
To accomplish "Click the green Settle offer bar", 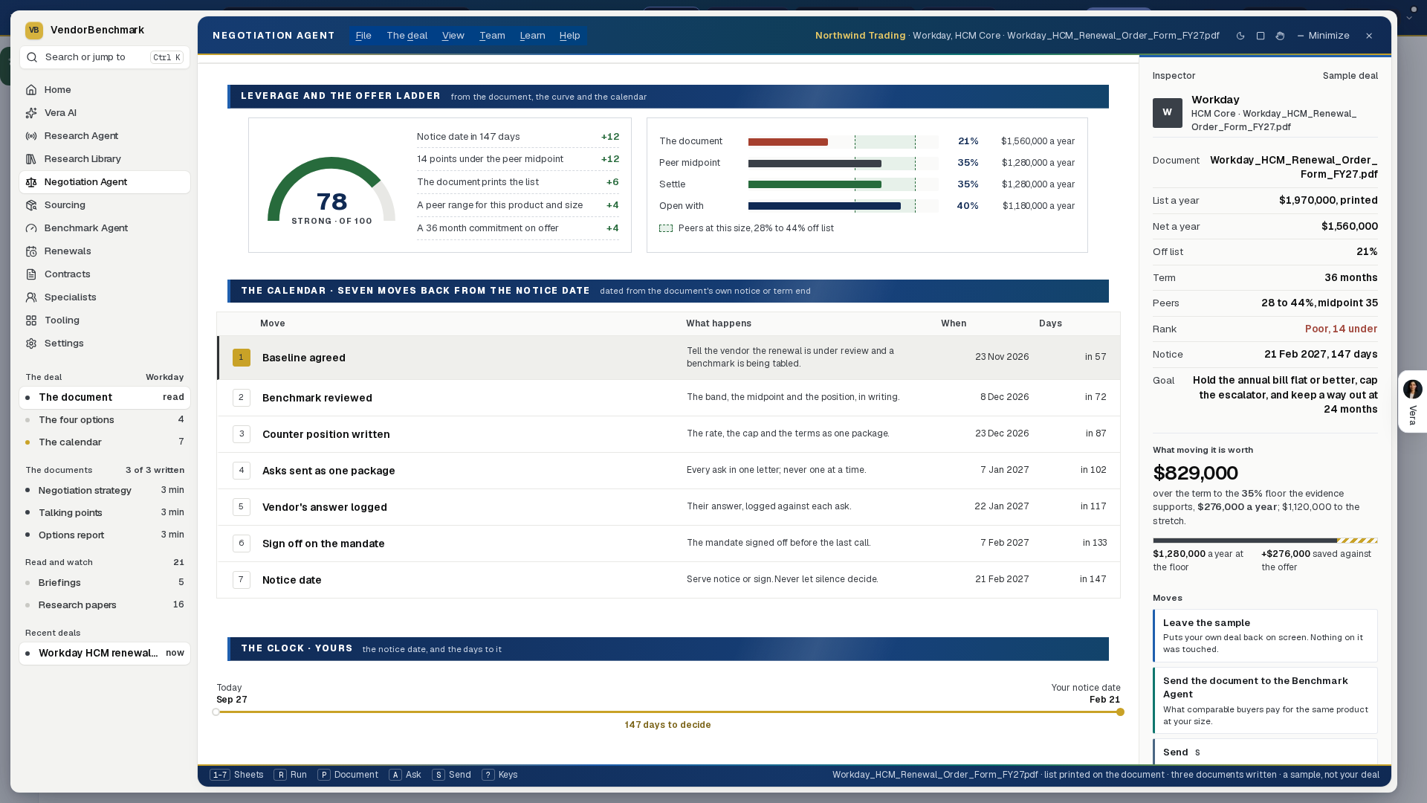I will click(815, 184).
